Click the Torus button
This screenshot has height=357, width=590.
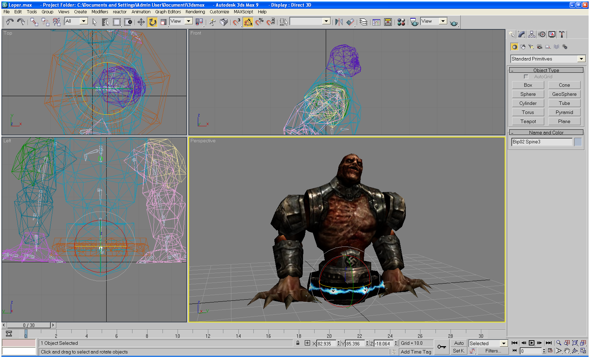pos(528,112)
